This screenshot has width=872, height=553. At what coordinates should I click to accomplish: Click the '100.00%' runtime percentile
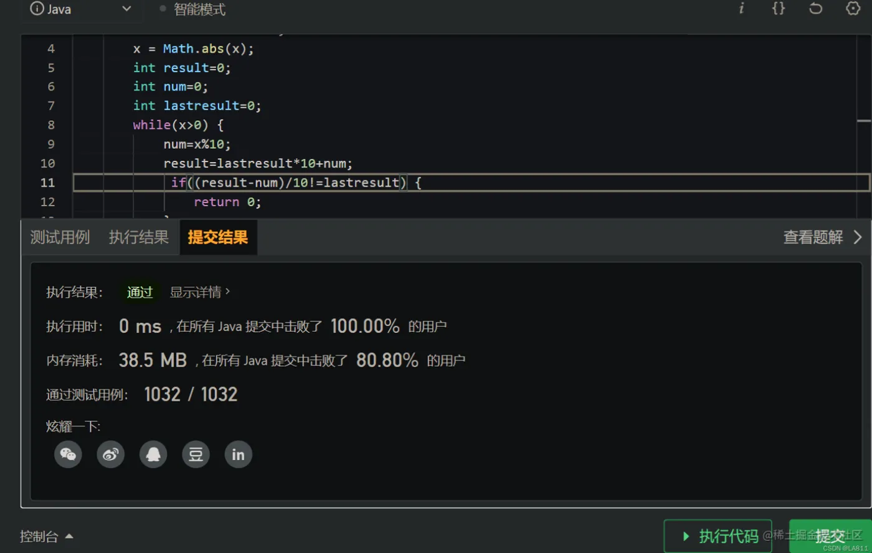coord(365,326)
